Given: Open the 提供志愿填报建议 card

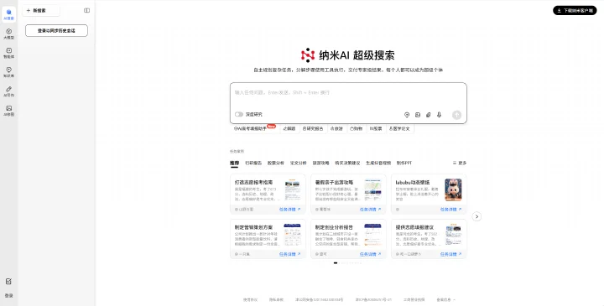Looking at the screenshot, I should point(429,239).
